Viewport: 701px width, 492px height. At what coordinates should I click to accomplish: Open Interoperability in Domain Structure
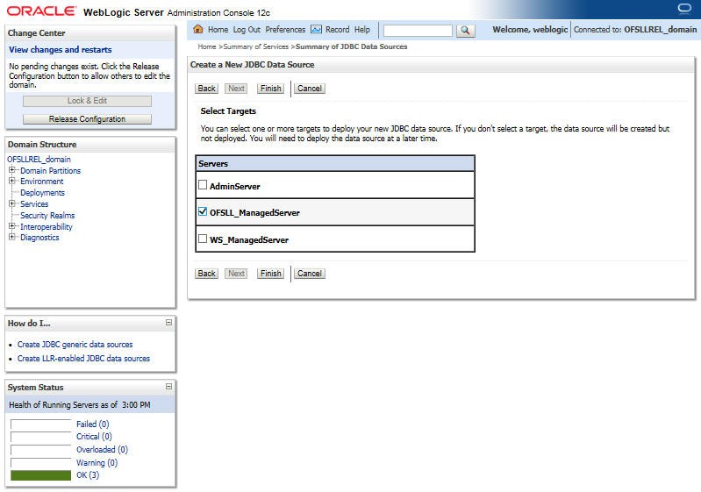coord(46,226)
